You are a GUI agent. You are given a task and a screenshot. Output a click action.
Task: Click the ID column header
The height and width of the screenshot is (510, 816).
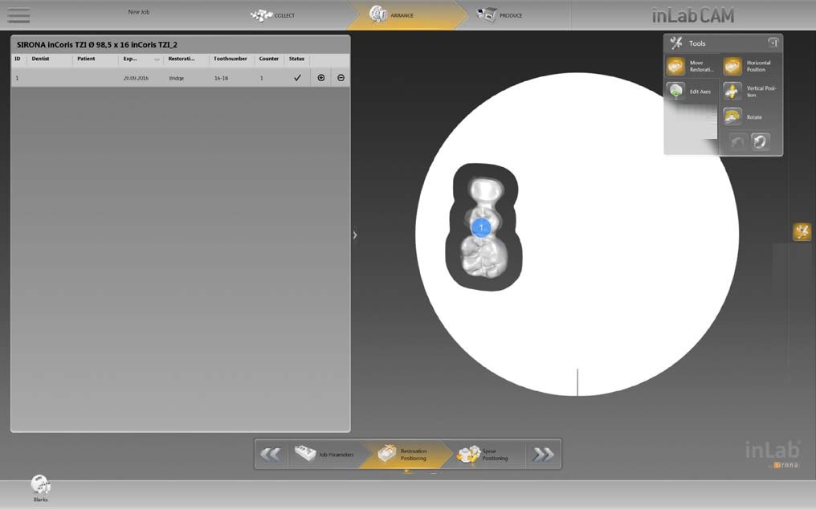tap(18, 59)
